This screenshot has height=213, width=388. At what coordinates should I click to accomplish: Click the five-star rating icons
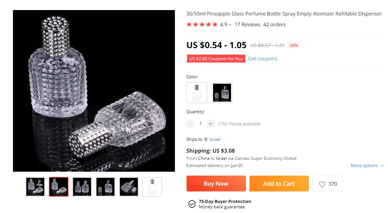202,24
